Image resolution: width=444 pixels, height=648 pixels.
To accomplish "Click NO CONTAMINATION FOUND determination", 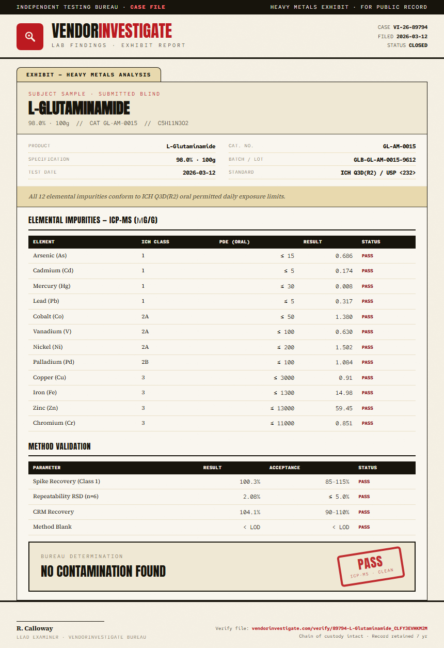I will (x=103, y=571).
